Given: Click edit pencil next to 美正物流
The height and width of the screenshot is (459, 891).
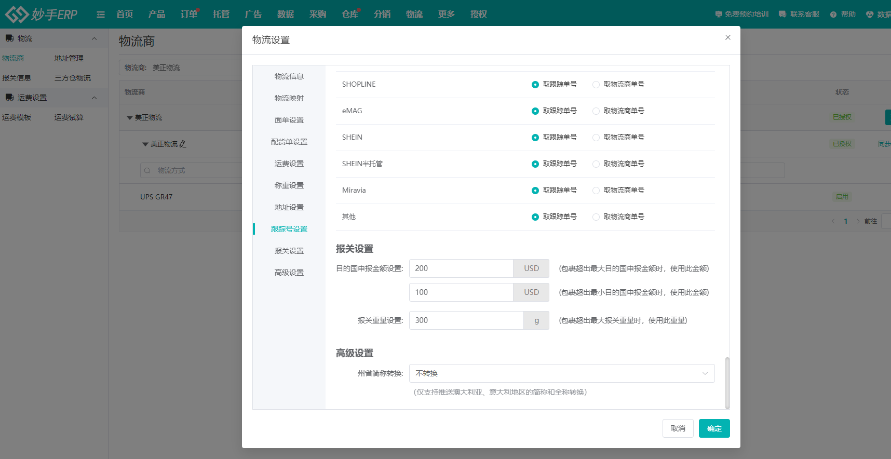Looking at the screenshot, I should pyautogui.click(x=183, y=144).
